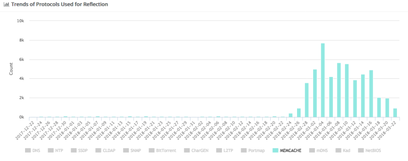The width and height of the screenshot is (408, 161).
Task: Click the bar for 2018-02-28
Action: 306,100
